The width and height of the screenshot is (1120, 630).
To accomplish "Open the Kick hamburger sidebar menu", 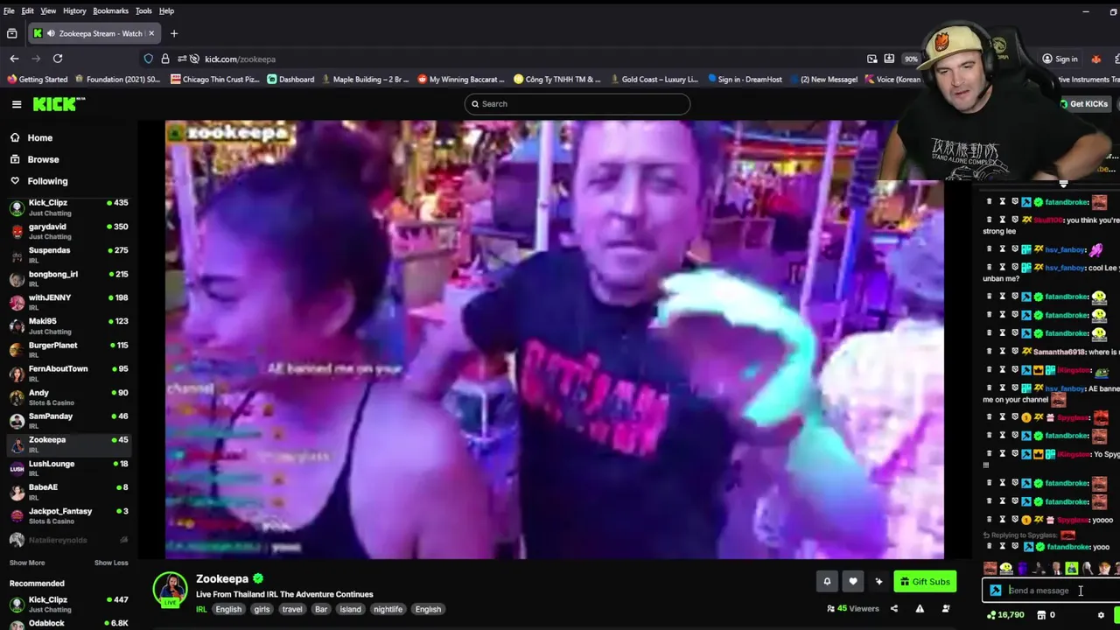I will (16, 104).
